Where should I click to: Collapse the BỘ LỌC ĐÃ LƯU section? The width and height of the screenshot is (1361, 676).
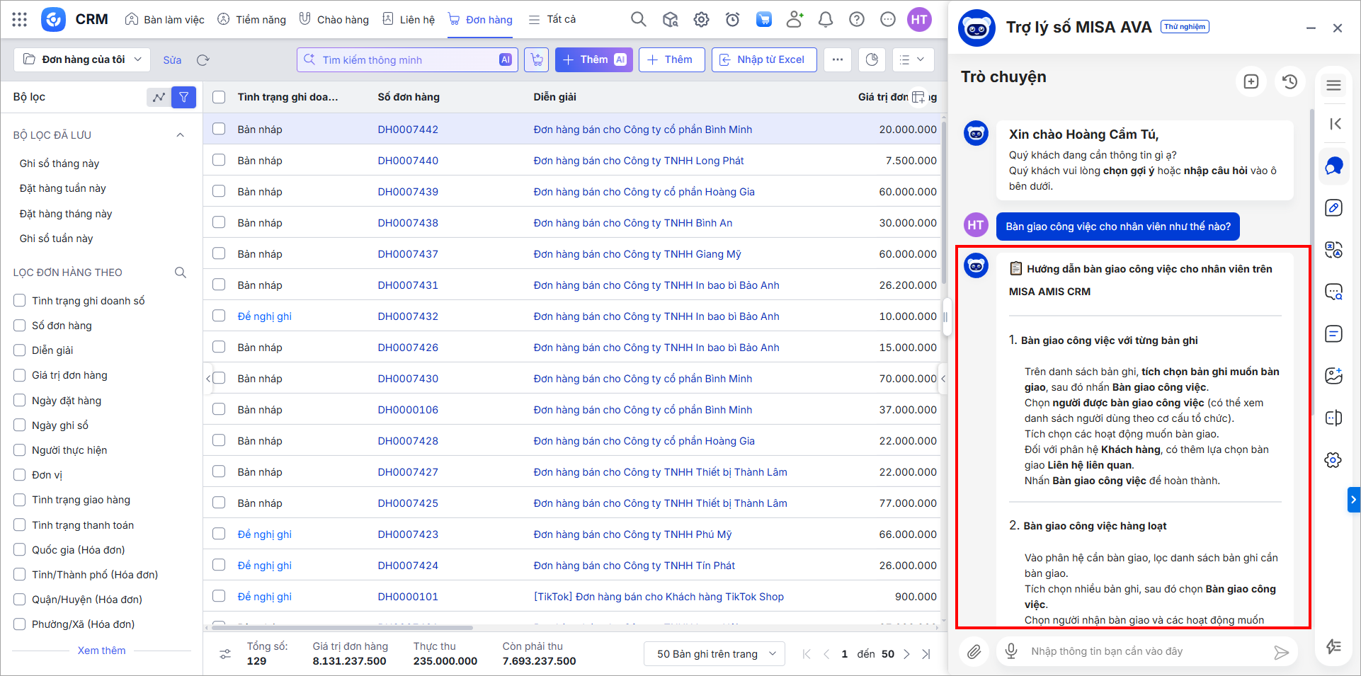[x=180, y=135]
